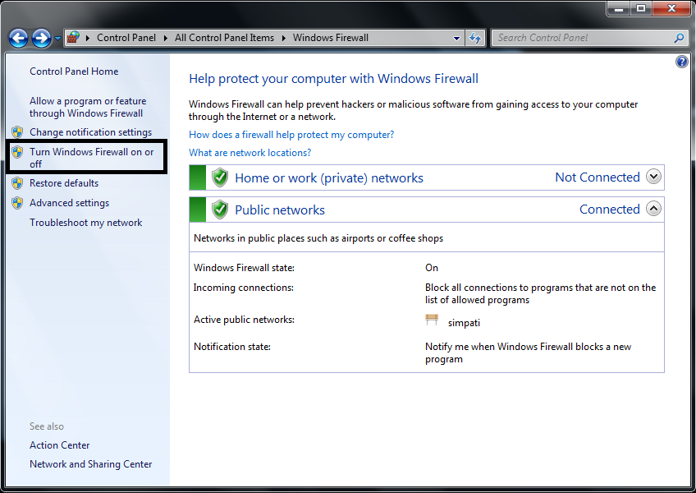The height and width of the screenshot is (493, 696).
Task: Expand arrow before Control Panel breadcrumb
Action: tap(88, 39)
